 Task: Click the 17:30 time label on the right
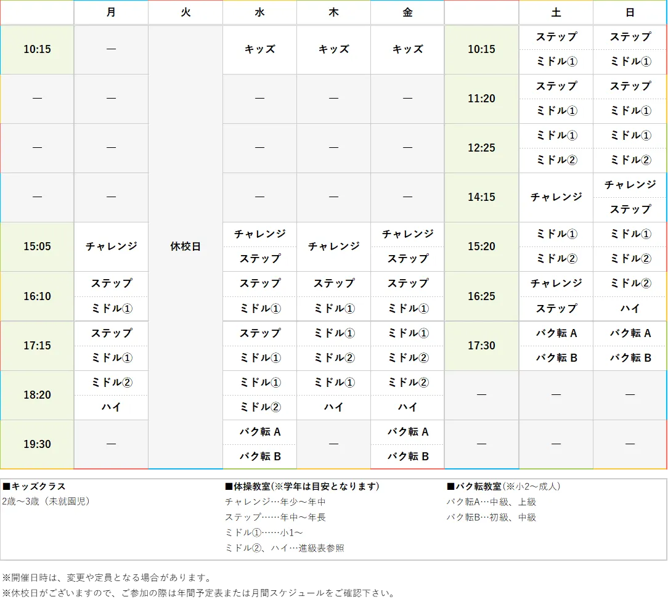(481, 346)
